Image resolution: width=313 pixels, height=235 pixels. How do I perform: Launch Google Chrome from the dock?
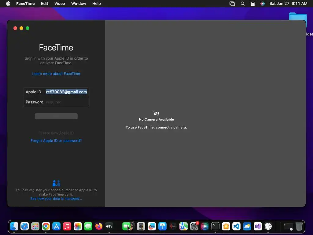click(x=46, y=226)
